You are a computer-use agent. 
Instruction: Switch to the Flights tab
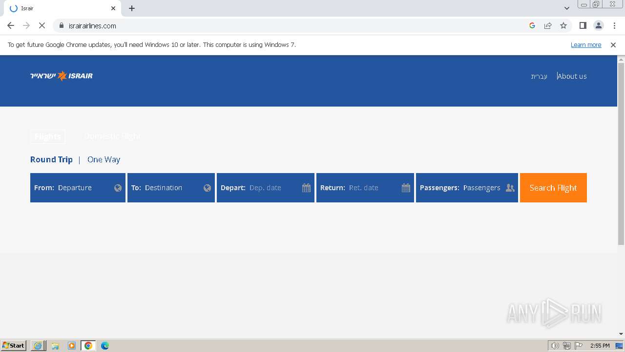pos(48,136)
